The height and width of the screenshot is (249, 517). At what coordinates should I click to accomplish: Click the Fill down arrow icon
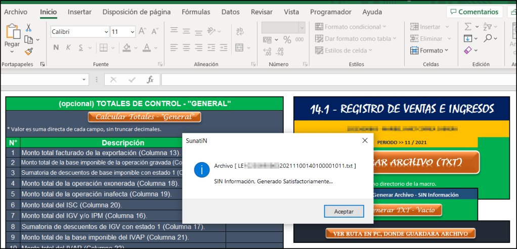[468, 38]
